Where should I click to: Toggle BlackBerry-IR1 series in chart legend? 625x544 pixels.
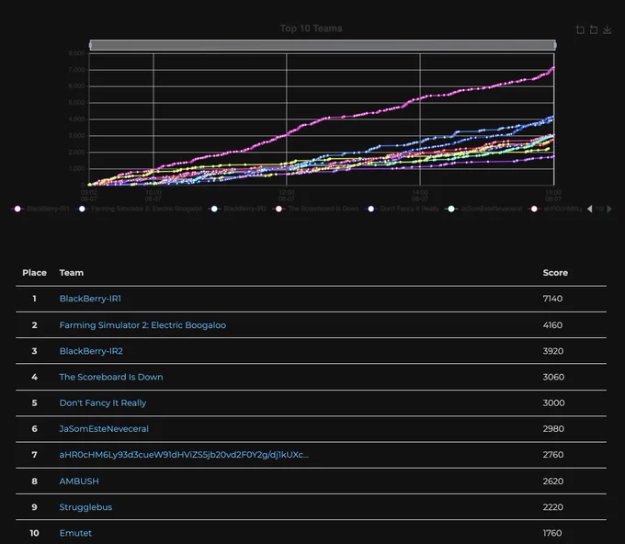40,209
